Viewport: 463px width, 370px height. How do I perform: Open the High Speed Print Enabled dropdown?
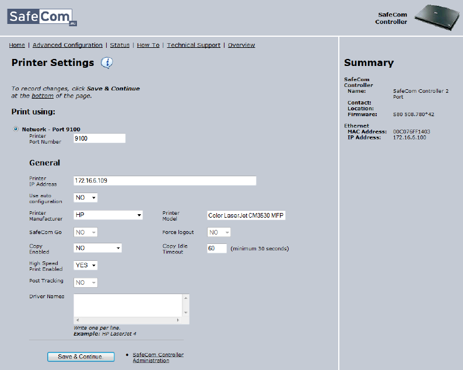point(85,265)
